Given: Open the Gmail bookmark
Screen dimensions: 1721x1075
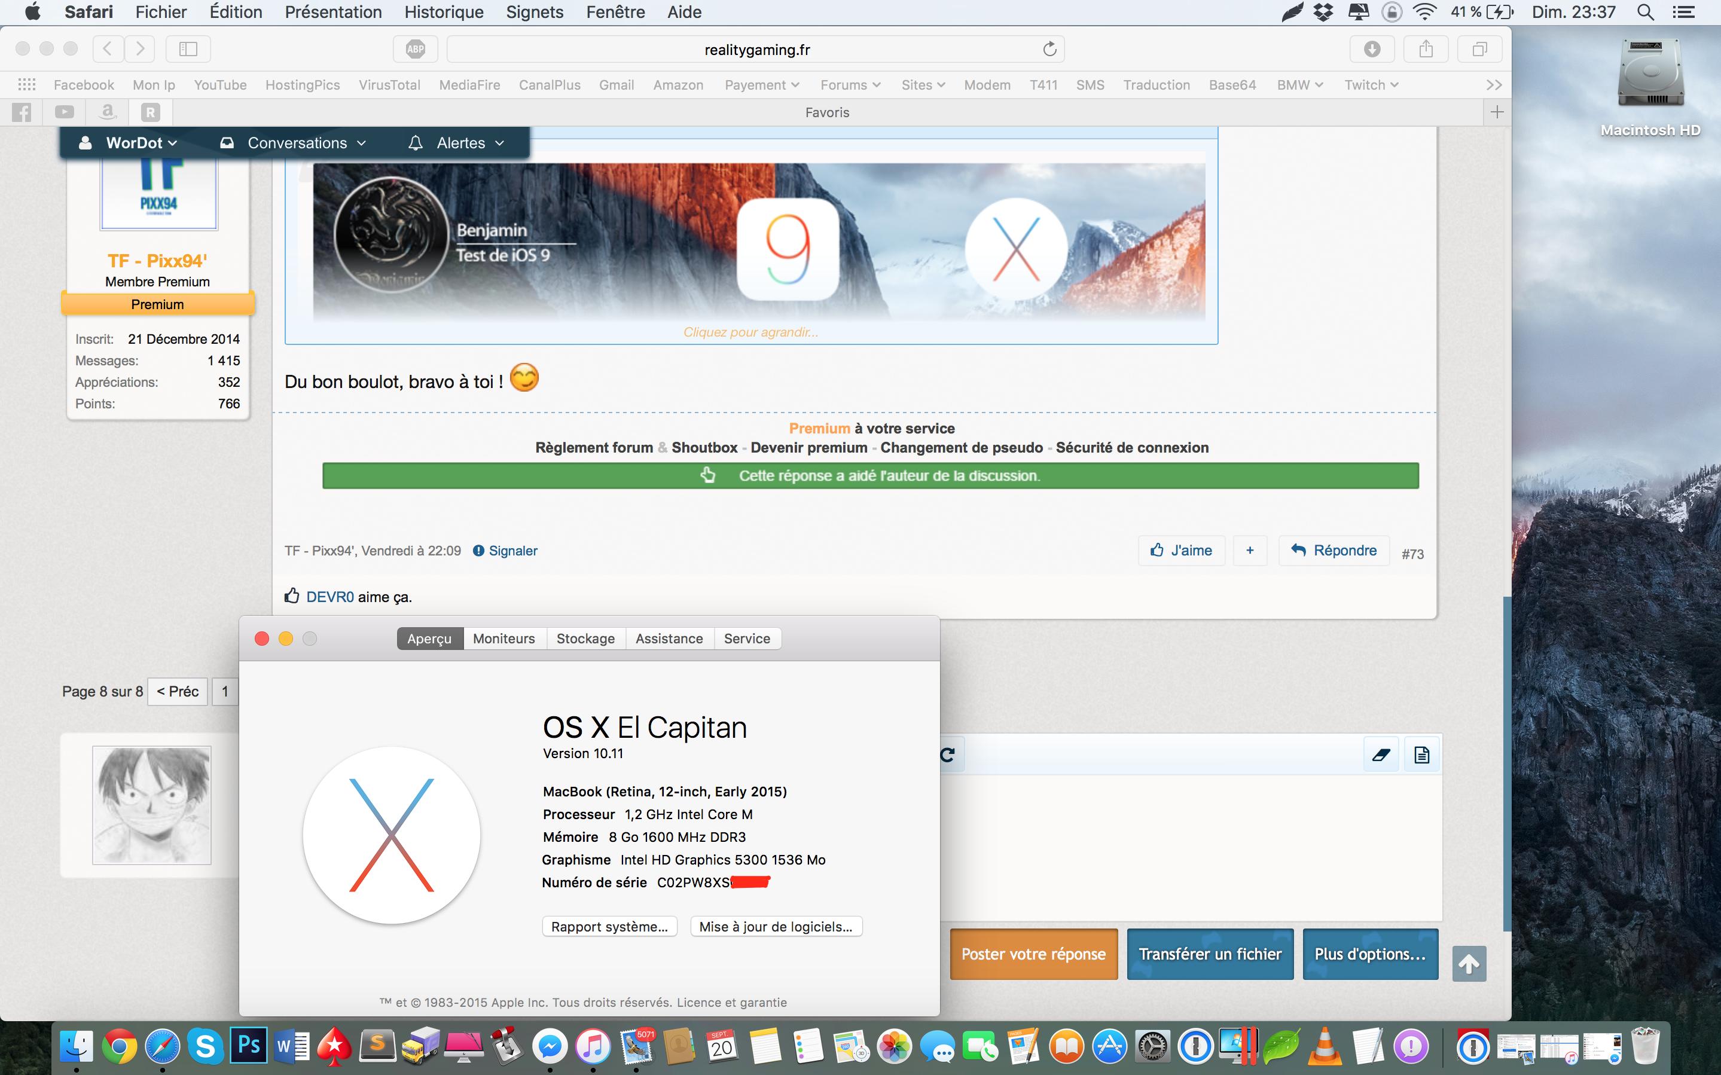Looking at the screenshot, I should point(617,85).
